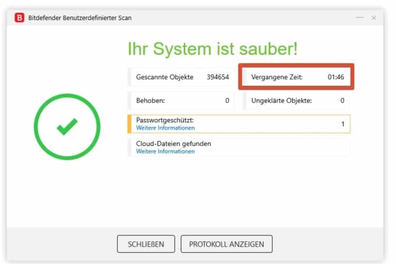Select the count 1 in the Passwortgeschützt row
Image resolution: width=396 pixels, height=264 pixels.
343,124
